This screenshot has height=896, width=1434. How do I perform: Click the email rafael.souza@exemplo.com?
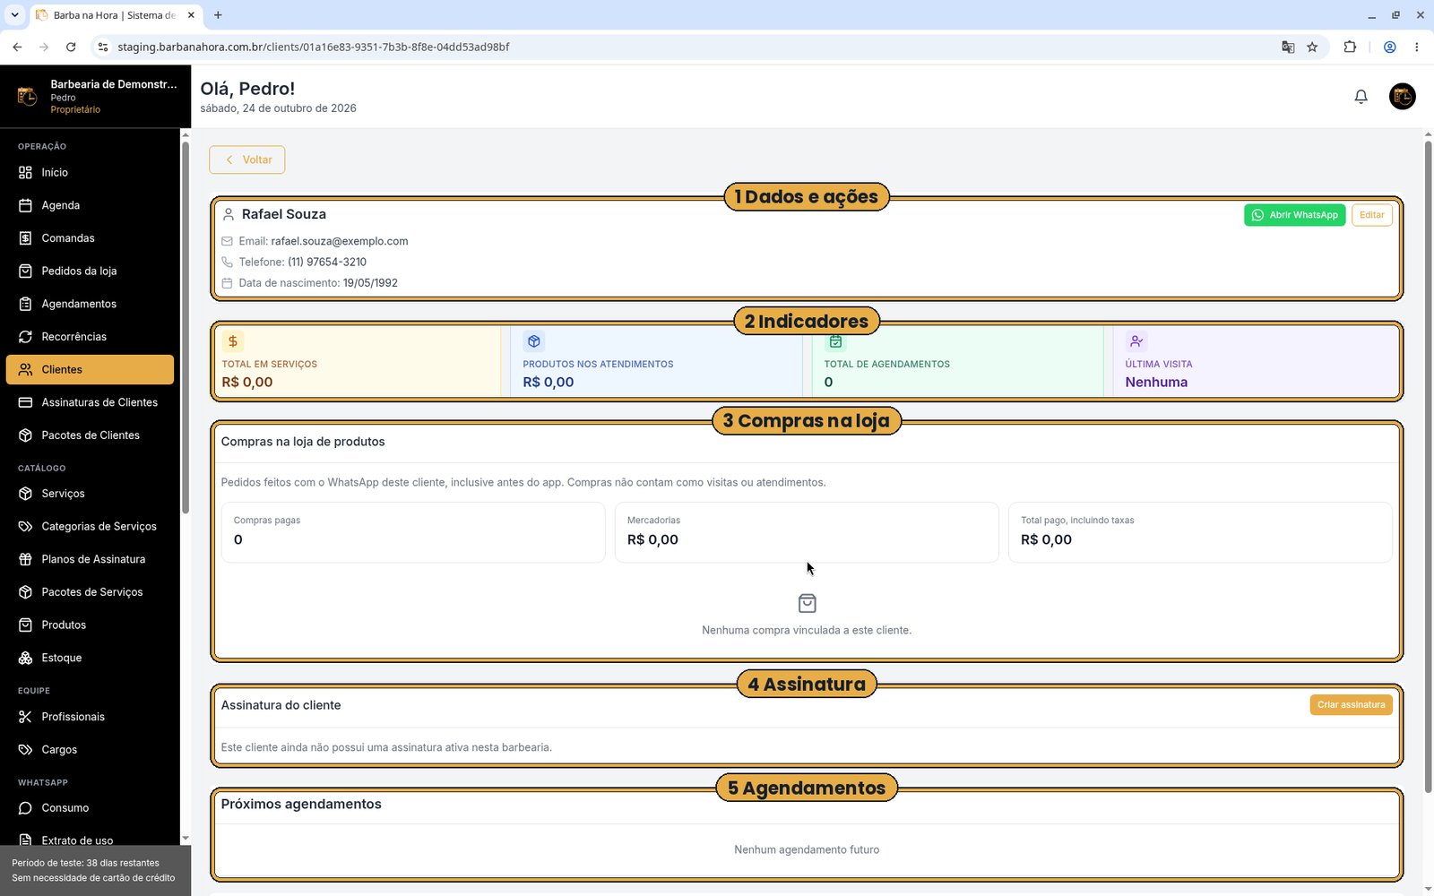340,241
